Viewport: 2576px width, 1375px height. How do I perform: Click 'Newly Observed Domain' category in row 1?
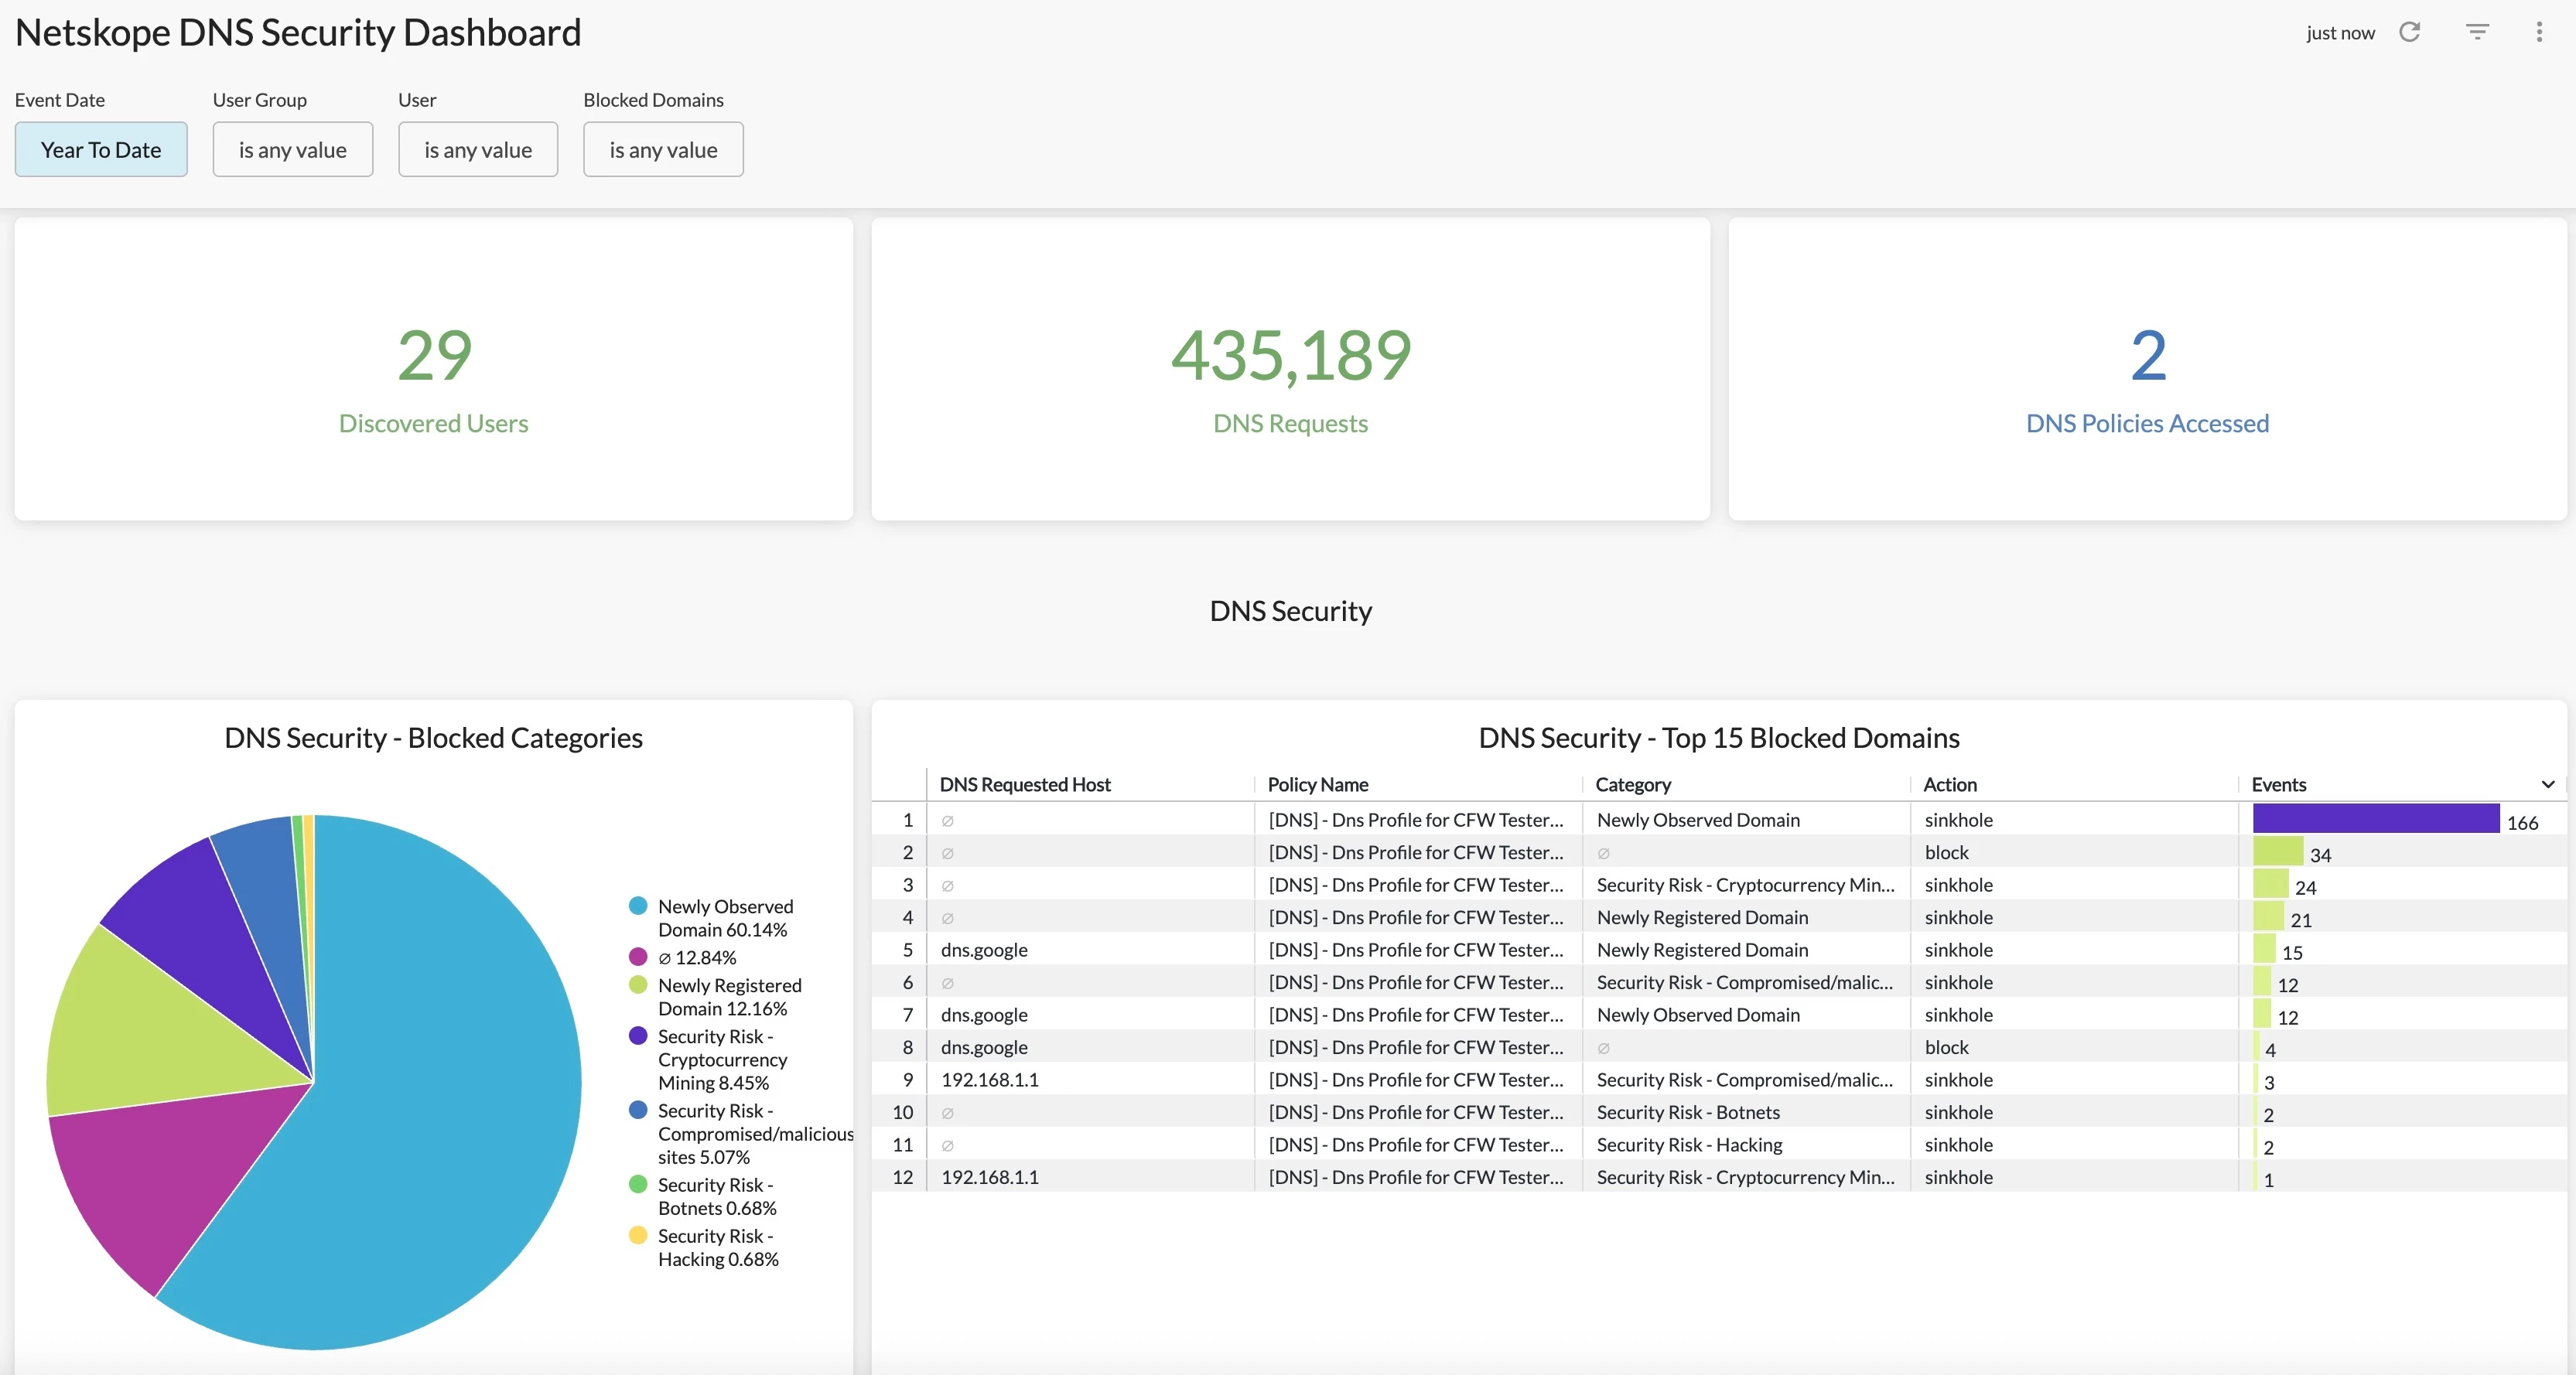[1698, 820]
